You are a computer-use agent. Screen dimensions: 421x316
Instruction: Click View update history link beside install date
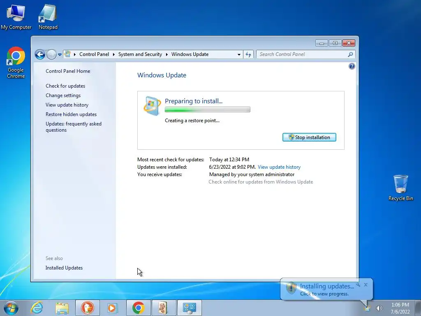[x=279, y=167]
